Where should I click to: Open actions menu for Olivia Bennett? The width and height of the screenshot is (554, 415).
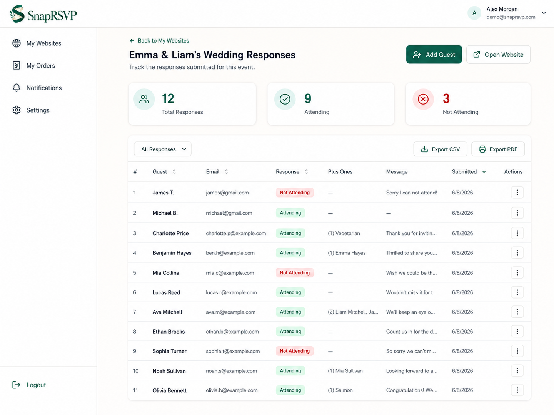(517, 390)
